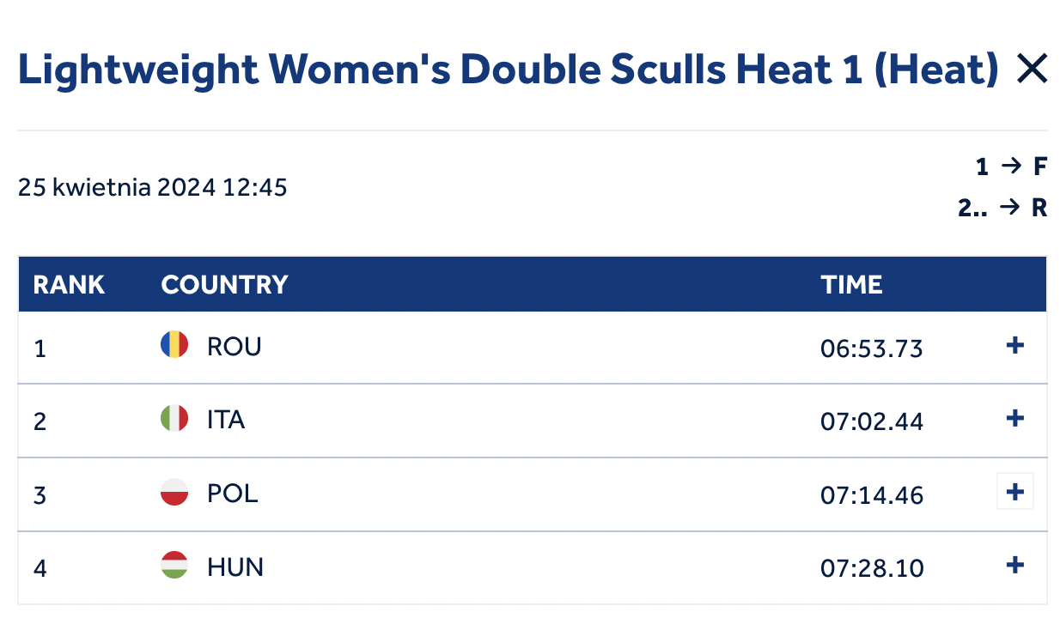
Task: Click the heat title heading
Action: tap(509, 69)
